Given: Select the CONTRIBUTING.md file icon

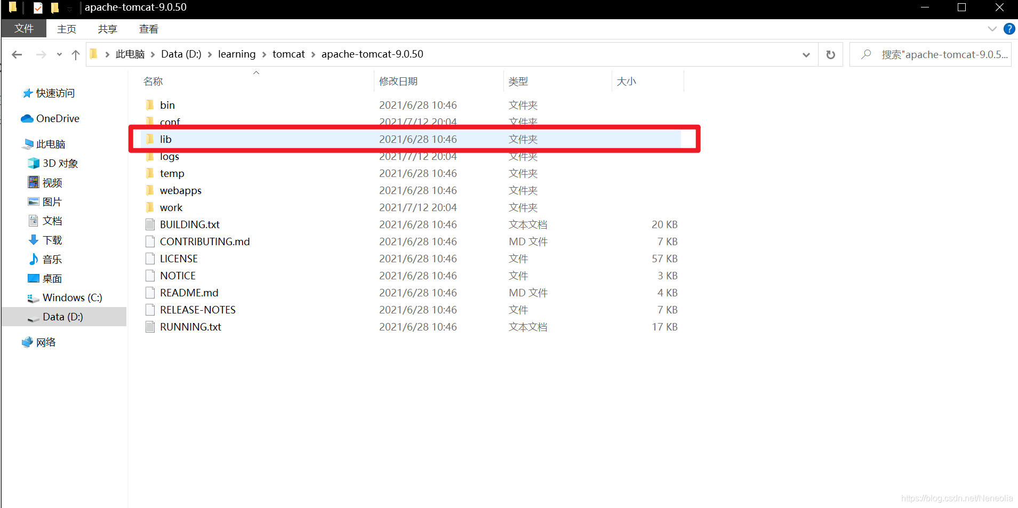Looking at the screenshot, I should 150,241.
